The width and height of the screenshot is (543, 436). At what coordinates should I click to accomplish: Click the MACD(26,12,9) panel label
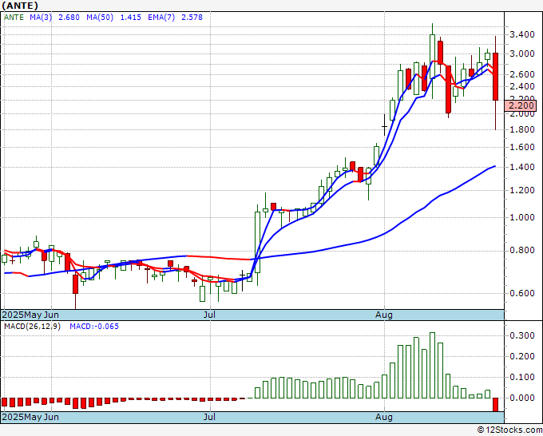[x=32, y=327]
